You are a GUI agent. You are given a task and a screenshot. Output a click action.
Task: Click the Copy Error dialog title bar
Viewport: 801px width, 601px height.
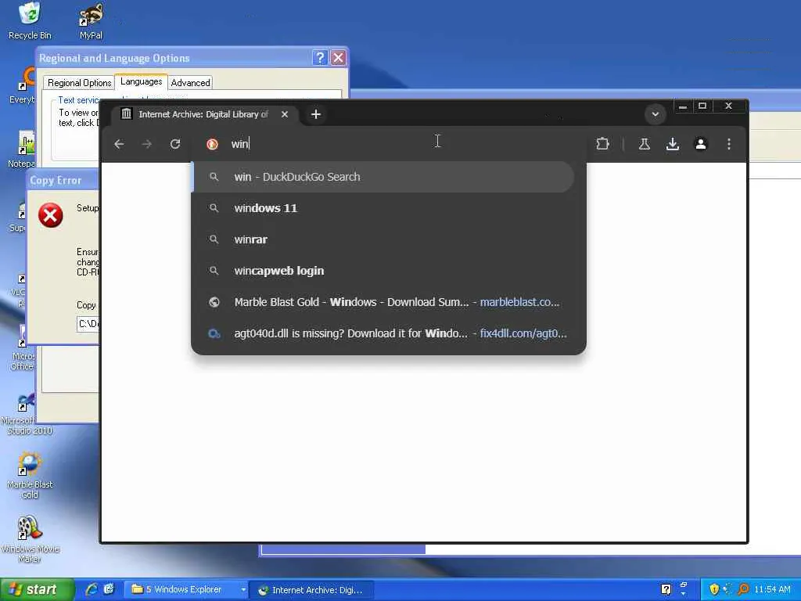click(x=63, y=180)
